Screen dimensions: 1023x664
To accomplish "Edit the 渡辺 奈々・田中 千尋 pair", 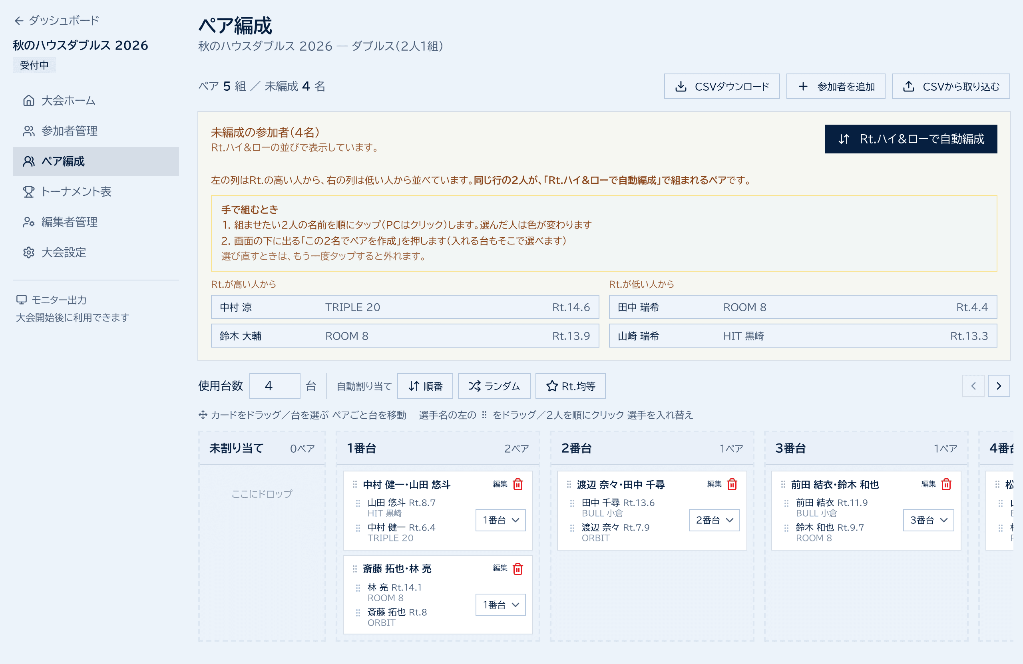I will [x=714, y=484].
